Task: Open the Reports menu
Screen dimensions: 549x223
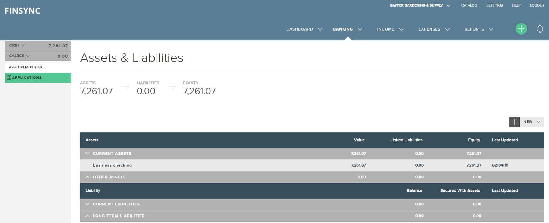Action: click(474, 29)
